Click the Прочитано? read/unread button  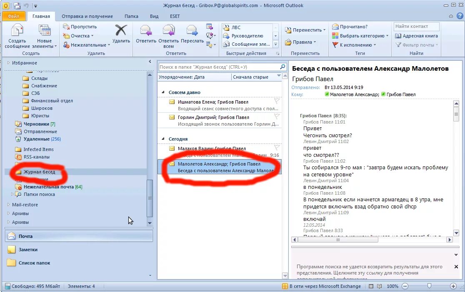click(x=349, y=27)
